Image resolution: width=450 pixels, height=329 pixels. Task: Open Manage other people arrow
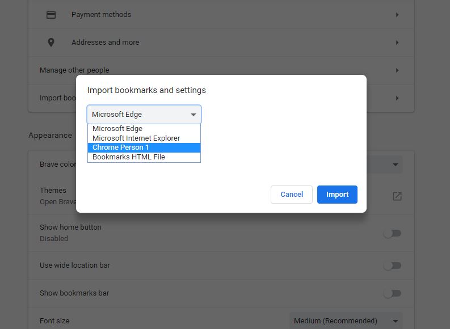[397, 70]
